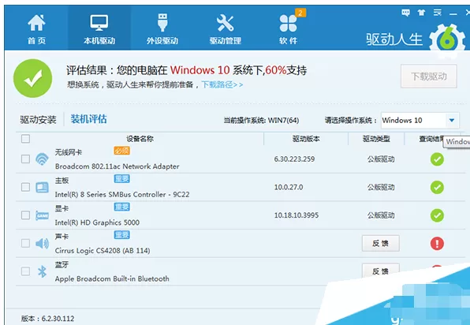Screen dimensions: 470x325
Task: Select the 装机评估 tab
Action: point(88,119)
